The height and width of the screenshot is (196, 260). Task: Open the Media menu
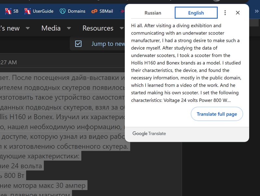51,28
